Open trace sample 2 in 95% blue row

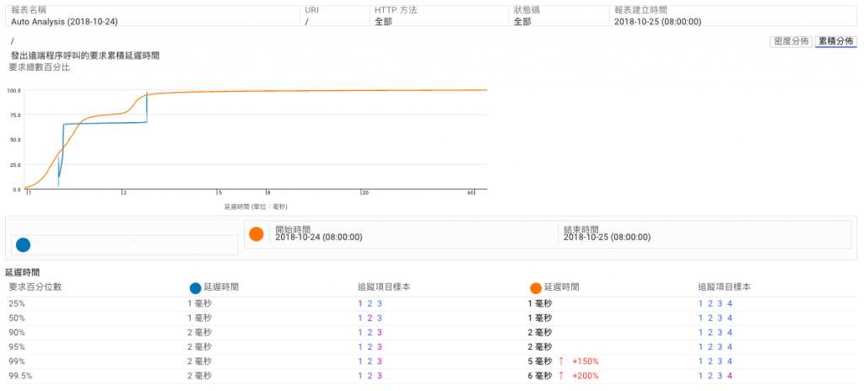[x=370, y=347]
